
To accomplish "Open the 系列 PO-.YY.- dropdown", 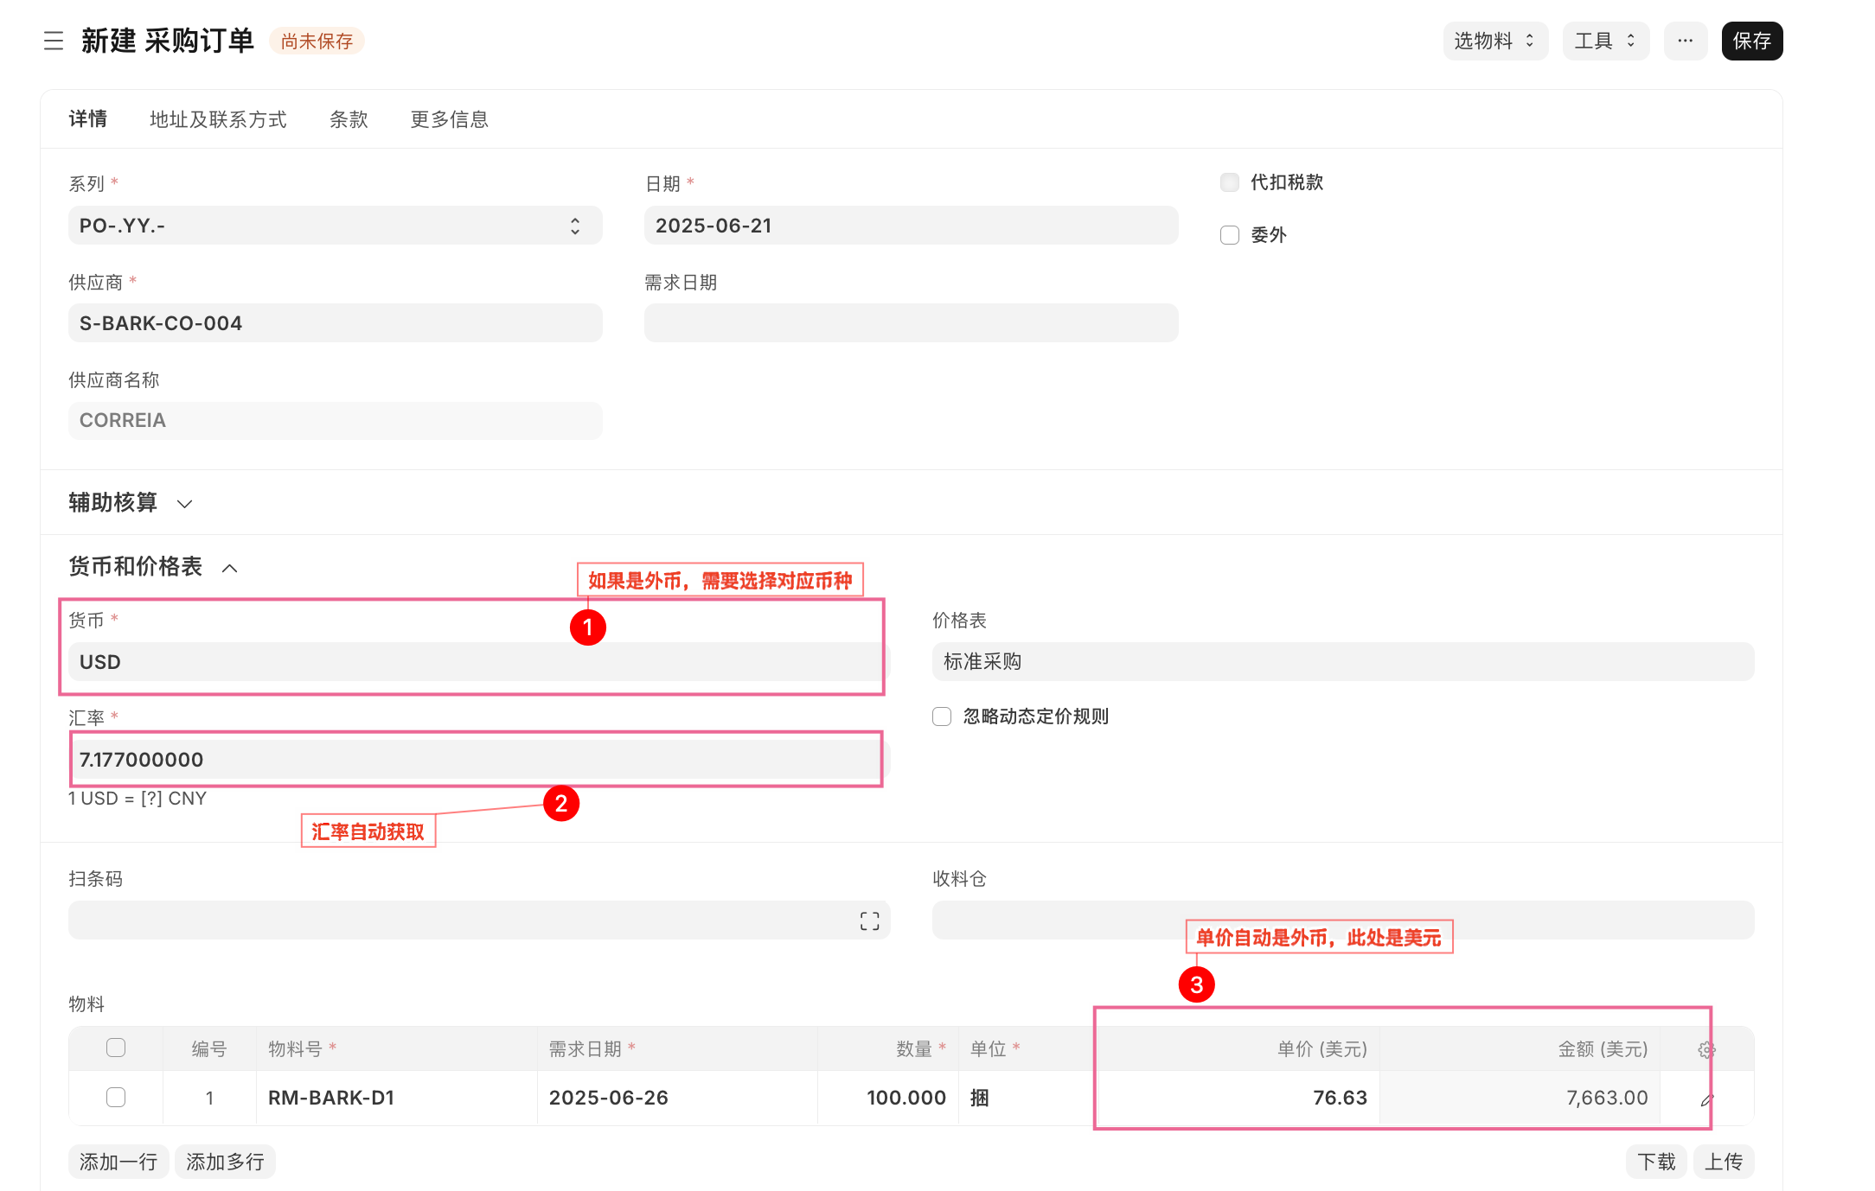I will point(335,226).
